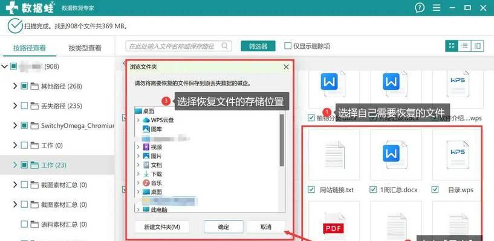Expand the 工作 (23) node
Screen dimensions: 494x241
point(15,165)
